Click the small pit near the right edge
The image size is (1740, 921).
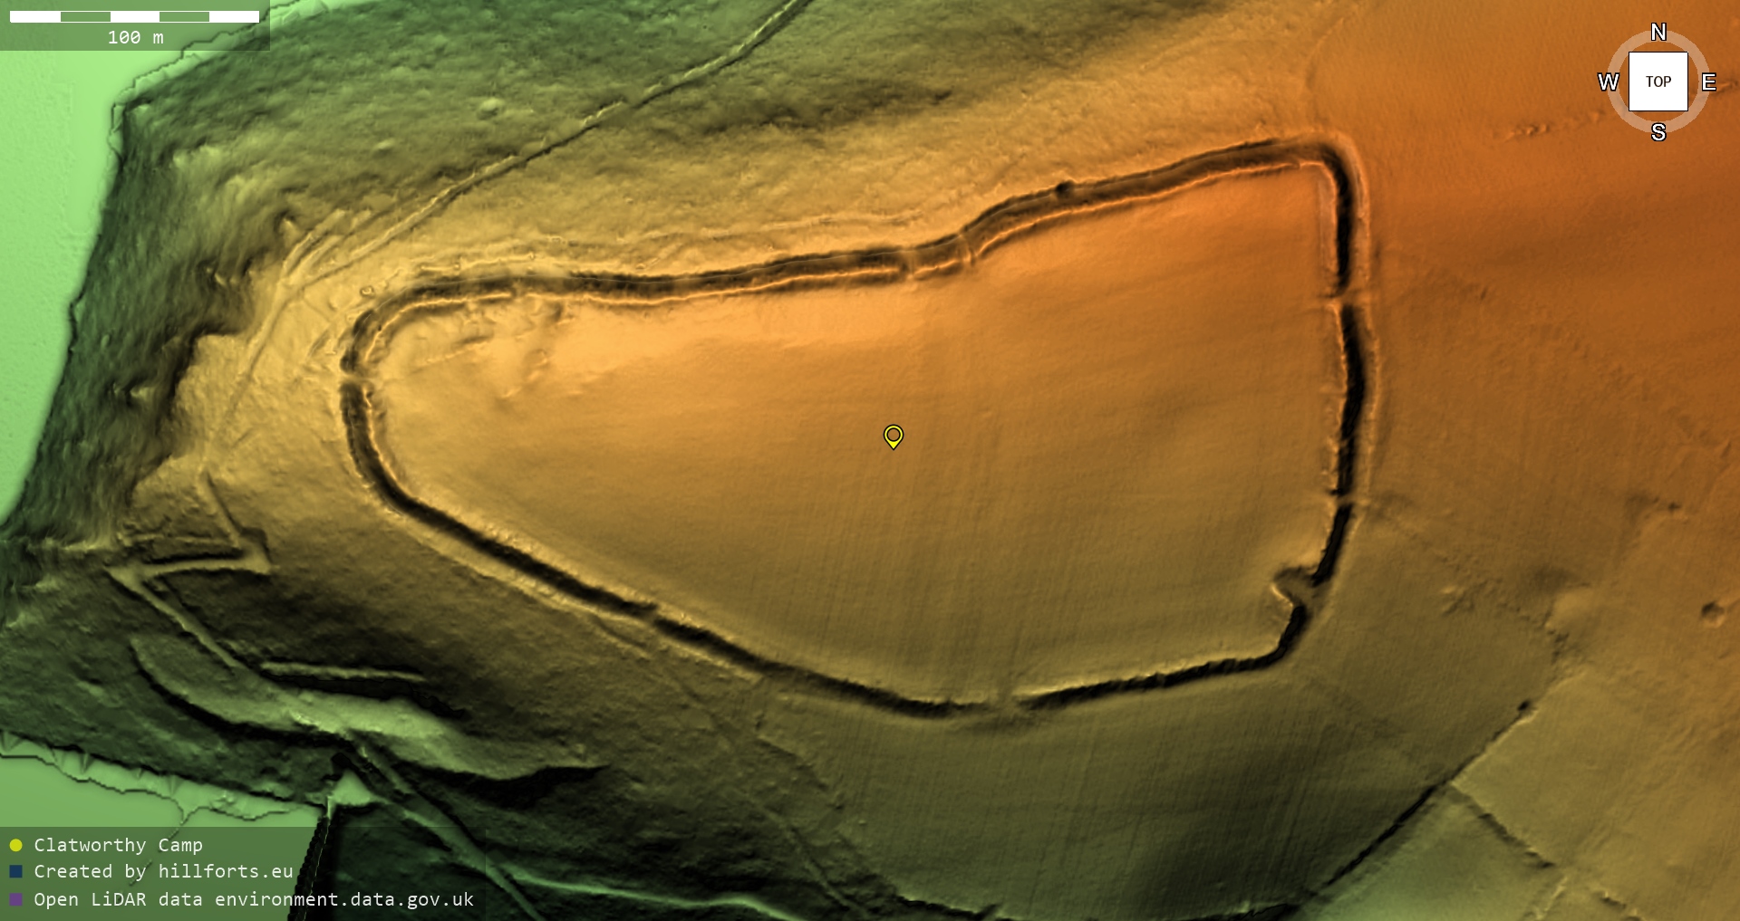tap(1712, 613)
